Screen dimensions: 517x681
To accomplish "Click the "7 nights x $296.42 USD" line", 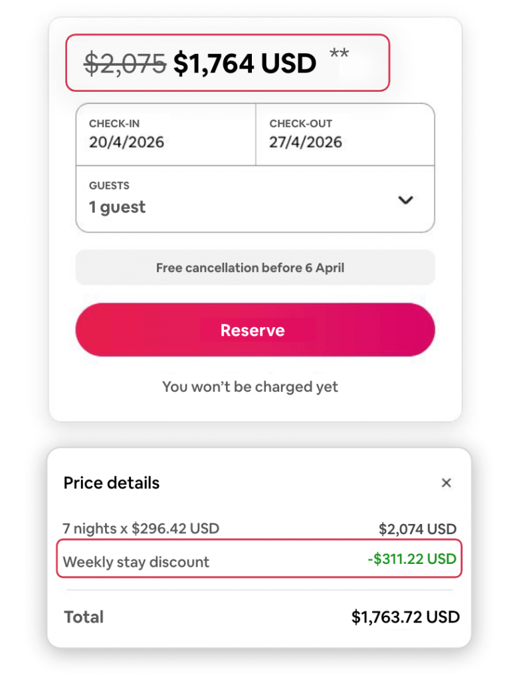I will point(141,529).
